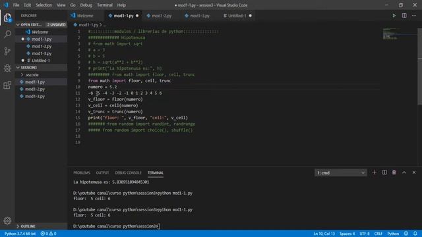The image size is (422, 237).
Task: Open editor More Actions ellipsis
Action: pyautogui.click(x=414, y=16)
